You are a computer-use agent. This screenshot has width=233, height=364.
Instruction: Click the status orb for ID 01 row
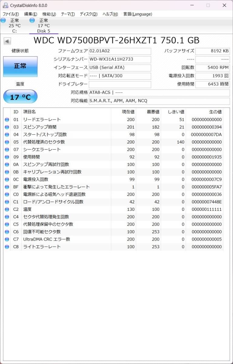click(x=7, y=120)
